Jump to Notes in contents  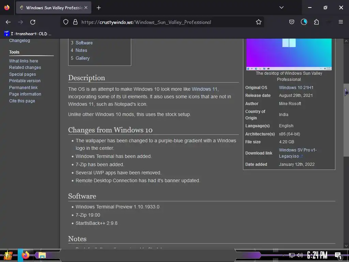pyautogui.click(x=79, y=50)
